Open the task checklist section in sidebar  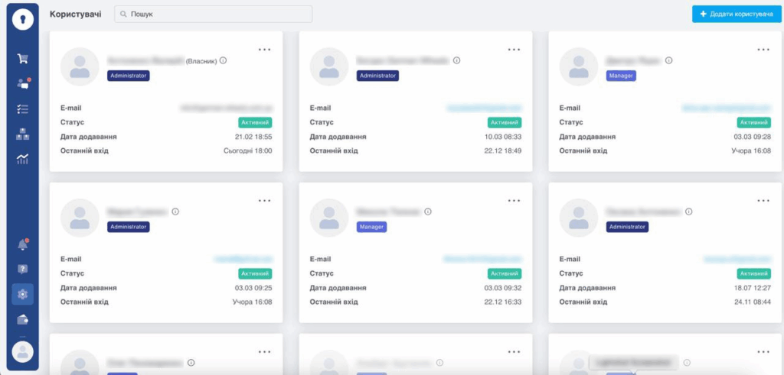click(23, 109)
